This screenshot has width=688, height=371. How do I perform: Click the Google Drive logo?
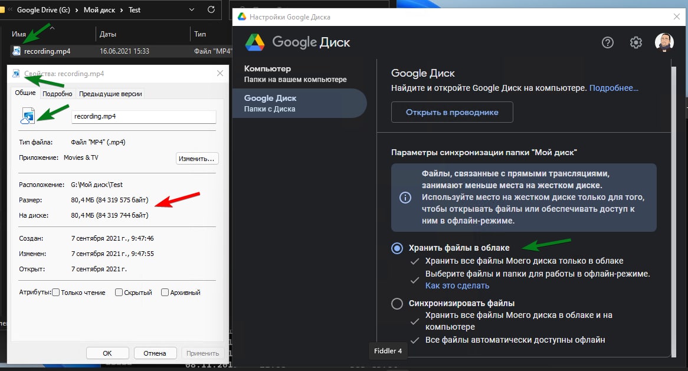254,42
